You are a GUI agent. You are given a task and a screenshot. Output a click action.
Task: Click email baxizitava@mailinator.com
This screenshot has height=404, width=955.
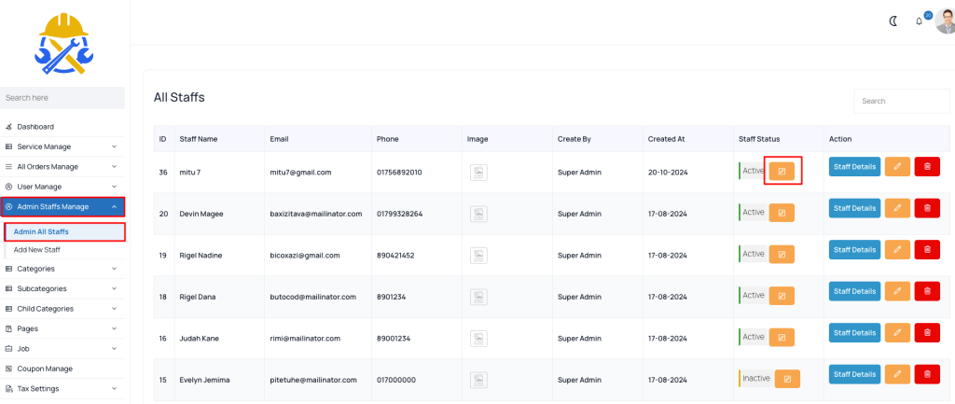click(316, 214)
